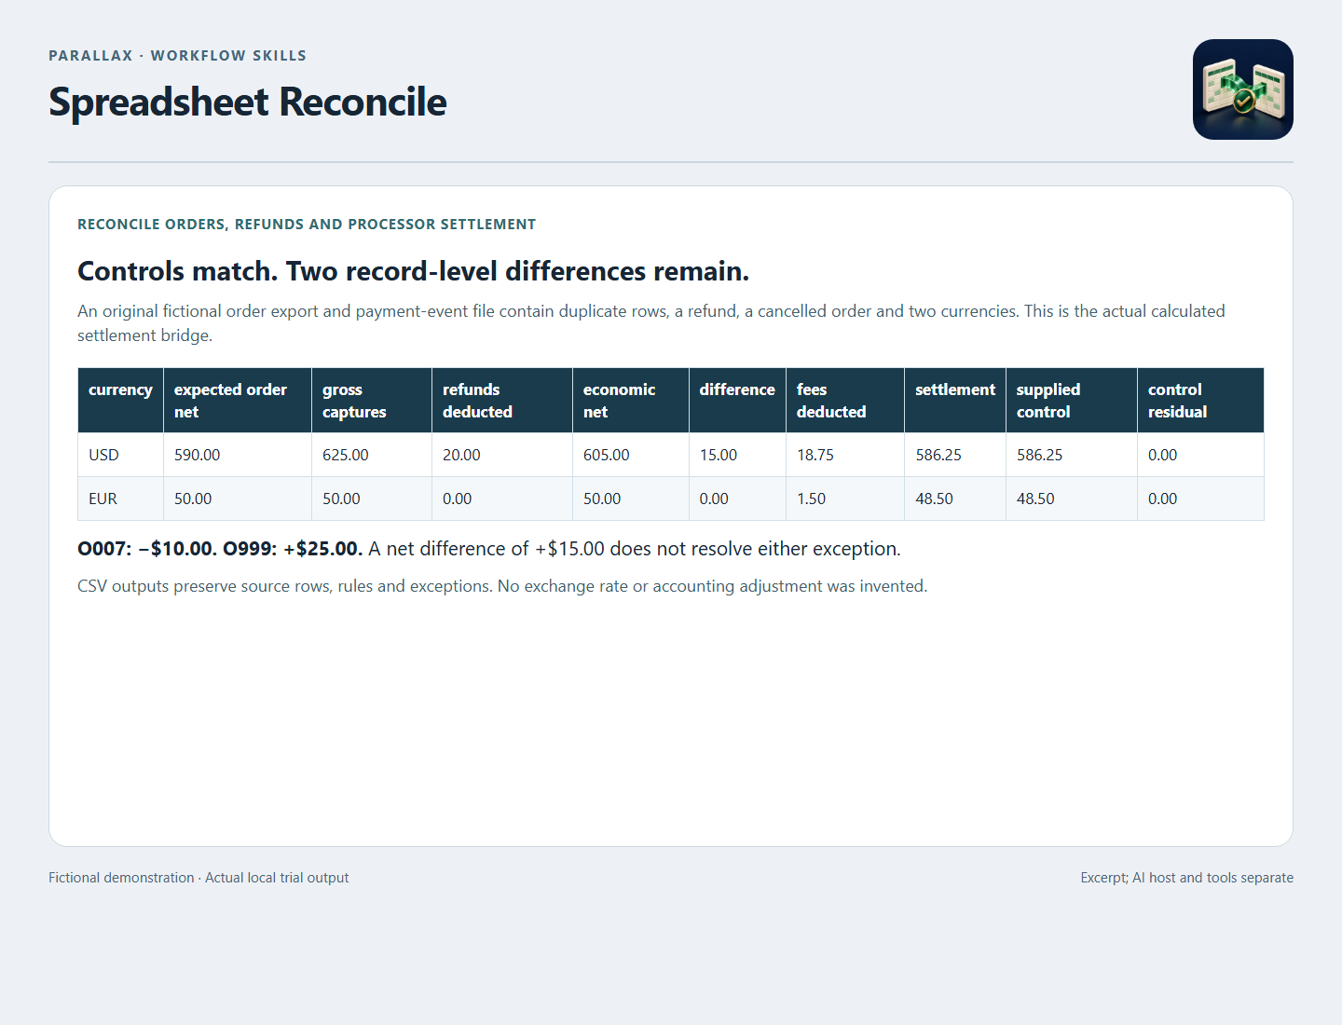The image size is (1342, 1025).
Task: Select the 'refunds deducted' column header
Action: tap(502, 401)
